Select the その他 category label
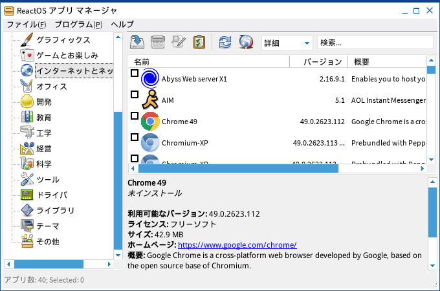The image size is (440, 291). tap(48, 241)
